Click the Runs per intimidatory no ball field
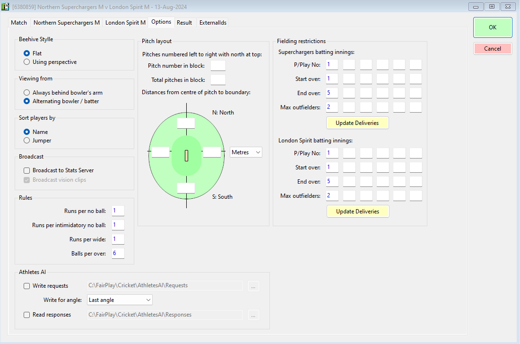Screen dimensions: 520x344 click(118, 225)
